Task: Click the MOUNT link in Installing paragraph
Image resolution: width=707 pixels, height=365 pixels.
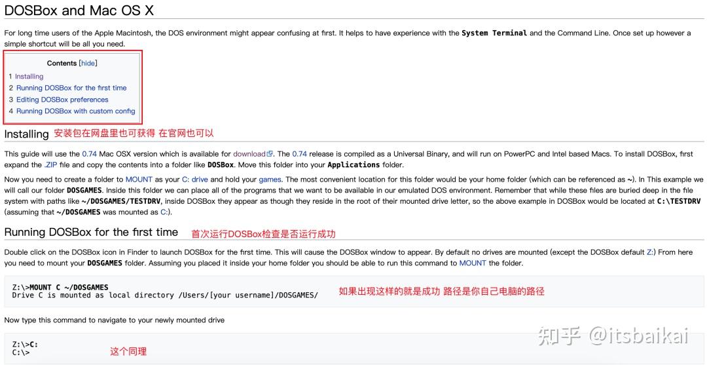Action: (x=139, y=179)
